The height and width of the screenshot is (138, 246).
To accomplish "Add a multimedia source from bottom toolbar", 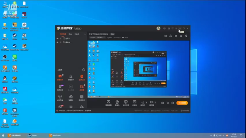I will coord(134,103).
